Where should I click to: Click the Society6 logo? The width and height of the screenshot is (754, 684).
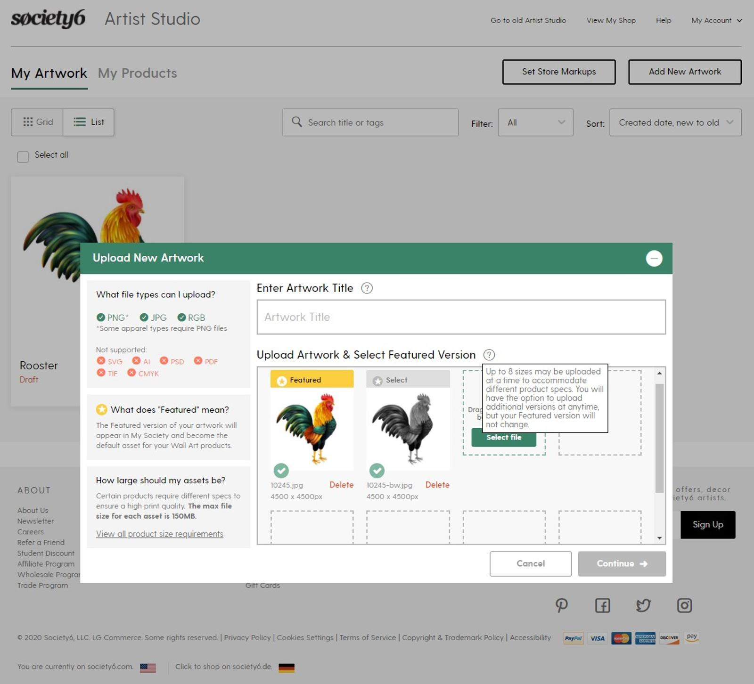tap(48, 19)
